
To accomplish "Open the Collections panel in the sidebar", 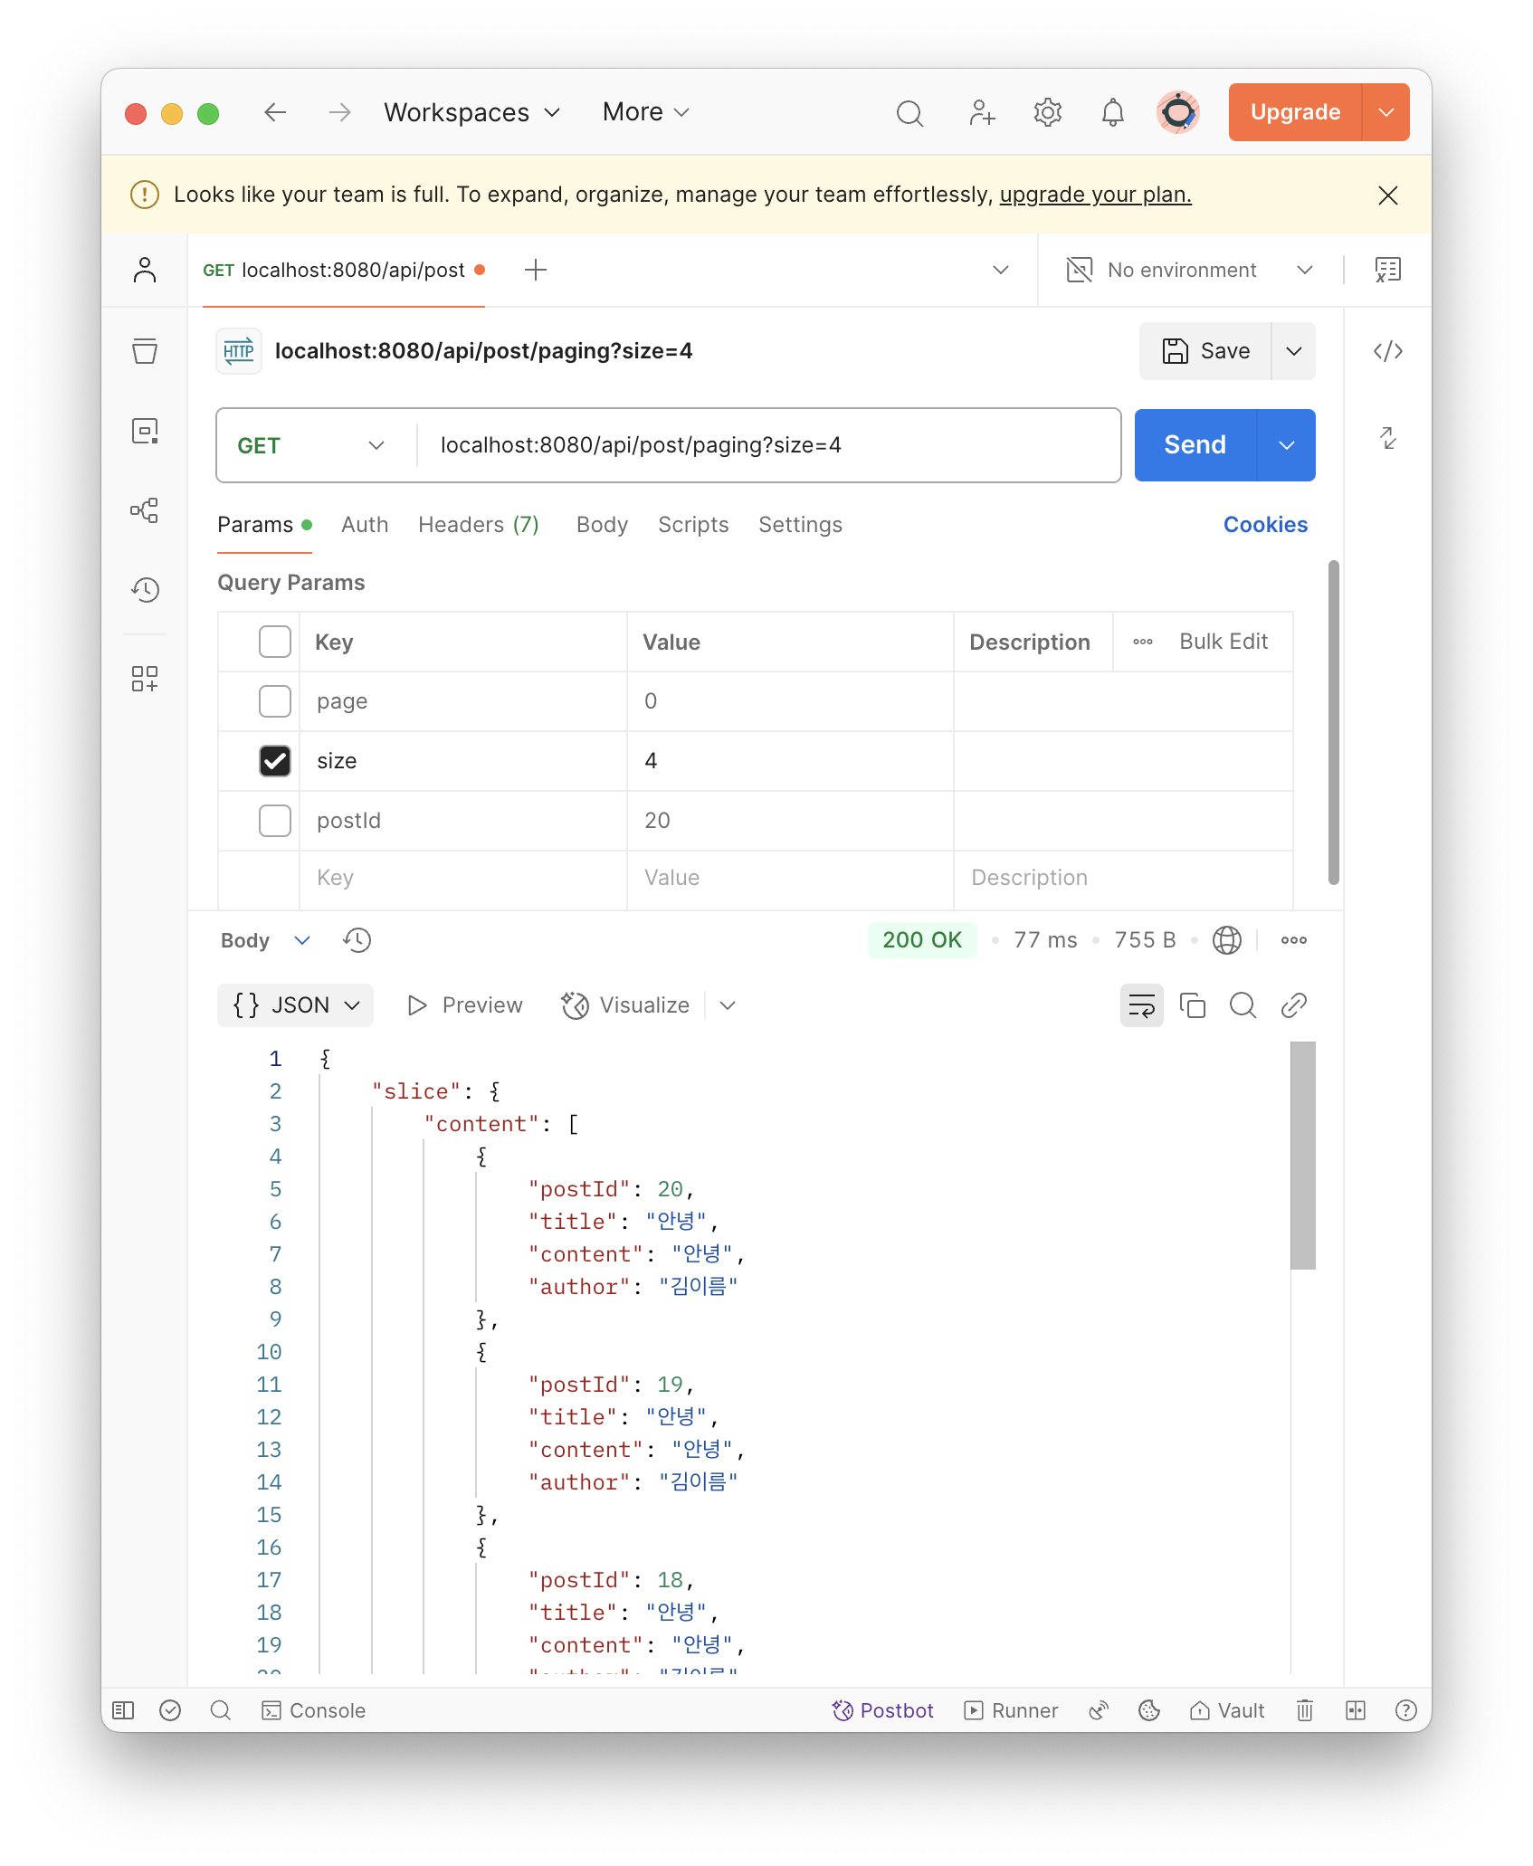I will (145, 351).
